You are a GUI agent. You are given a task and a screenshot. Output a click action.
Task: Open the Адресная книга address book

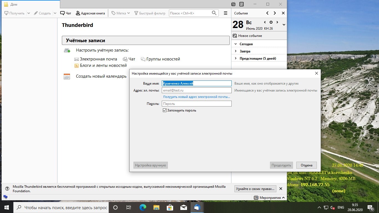coord(90,13)
